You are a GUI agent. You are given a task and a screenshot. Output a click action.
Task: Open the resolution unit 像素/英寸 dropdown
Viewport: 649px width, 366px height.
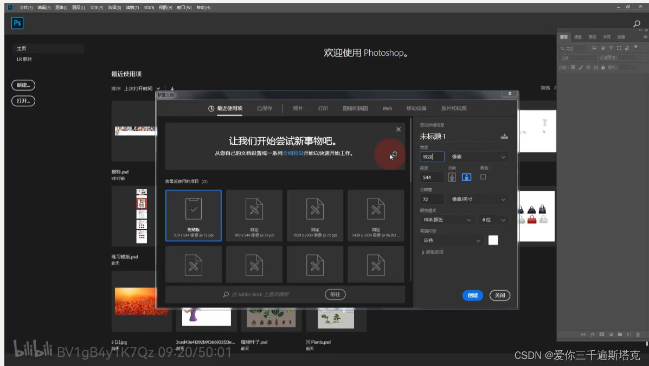tap(478, 199)
